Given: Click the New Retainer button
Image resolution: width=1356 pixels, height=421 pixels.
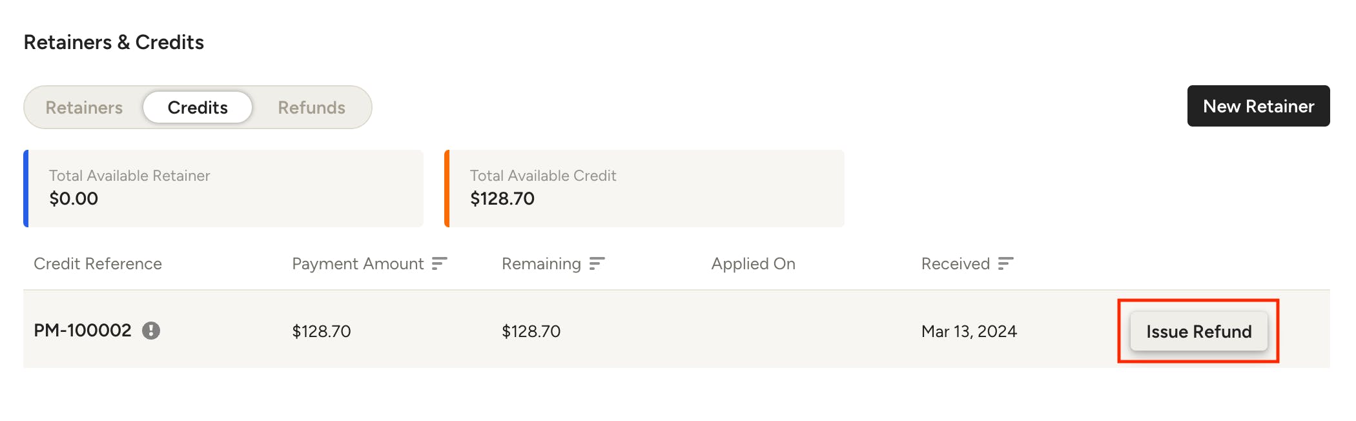Looking at the screenshot, I should [x=1258, y=106].
